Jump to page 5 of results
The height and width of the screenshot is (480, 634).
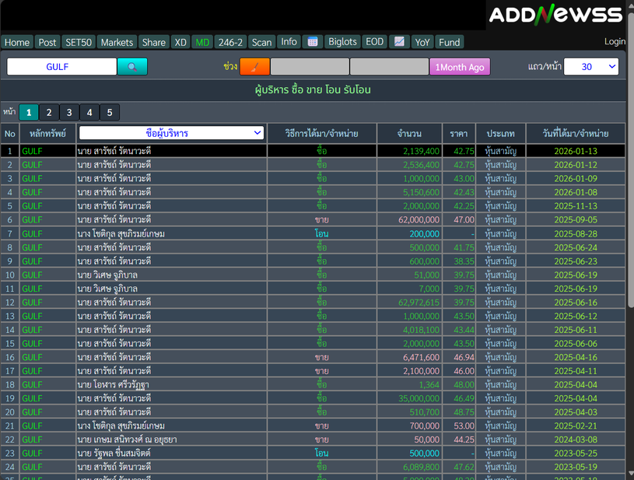click(110, 113)
